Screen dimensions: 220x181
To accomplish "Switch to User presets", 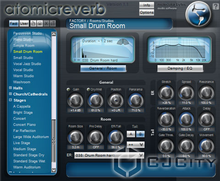I will point(24,23).
